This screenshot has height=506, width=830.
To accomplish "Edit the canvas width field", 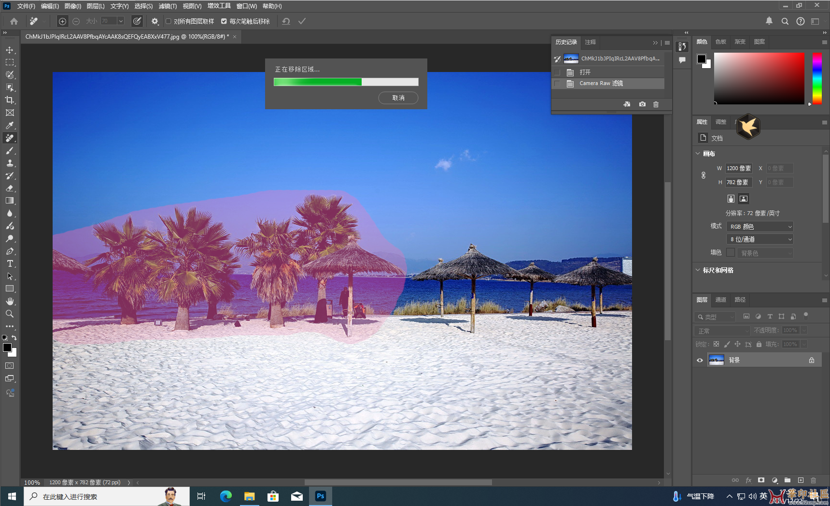I will point(739,169).
